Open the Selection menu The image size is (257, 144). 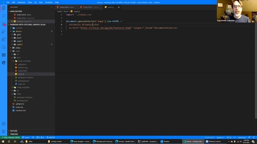(21, 2)
